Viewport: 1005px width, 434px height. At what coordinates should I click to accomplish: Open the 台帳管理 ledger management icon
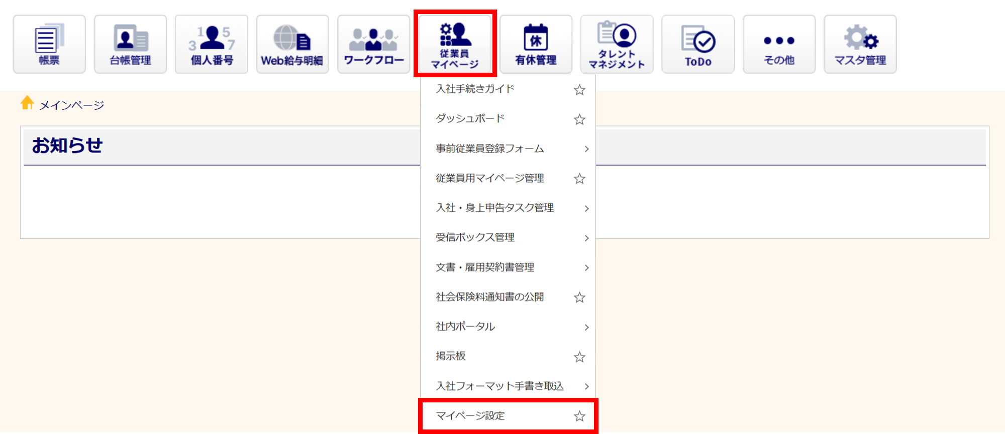130,44
